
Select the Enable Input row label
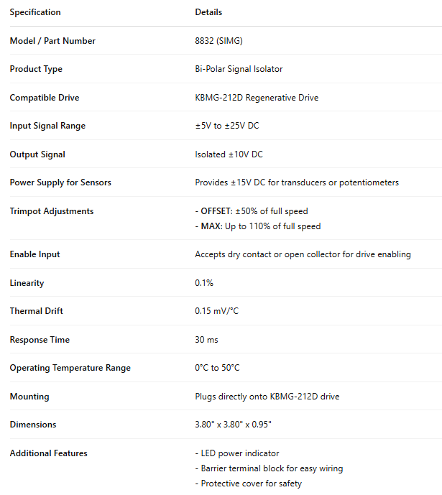pos(34,254)
